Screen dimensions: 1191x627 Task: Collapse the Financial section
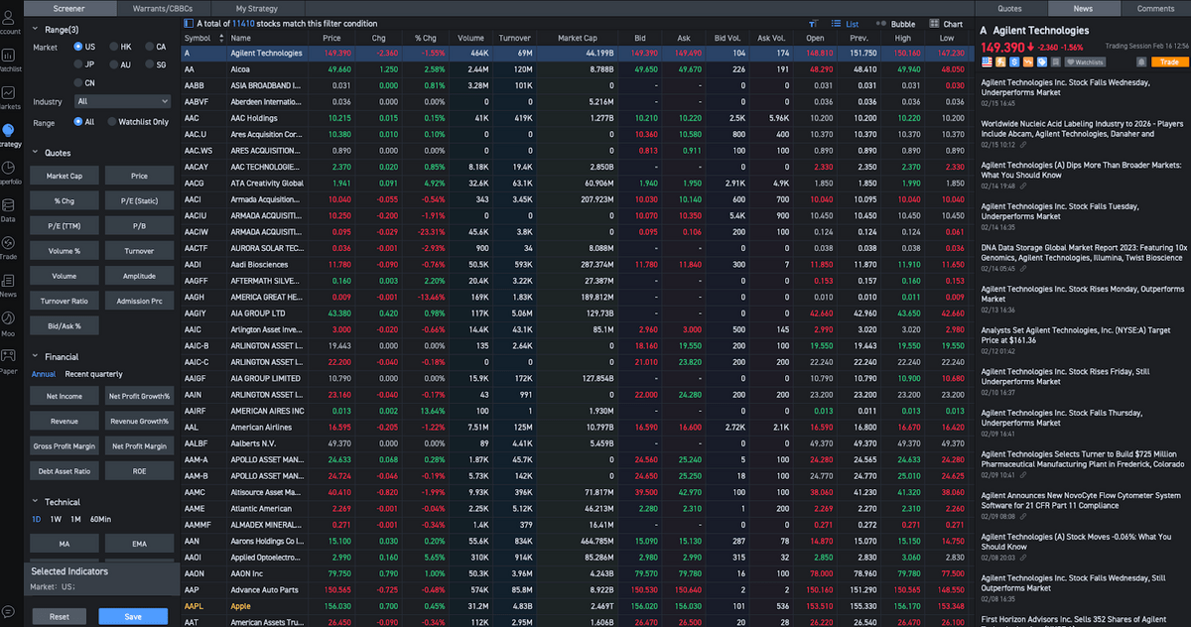click(x=36, y=356)
